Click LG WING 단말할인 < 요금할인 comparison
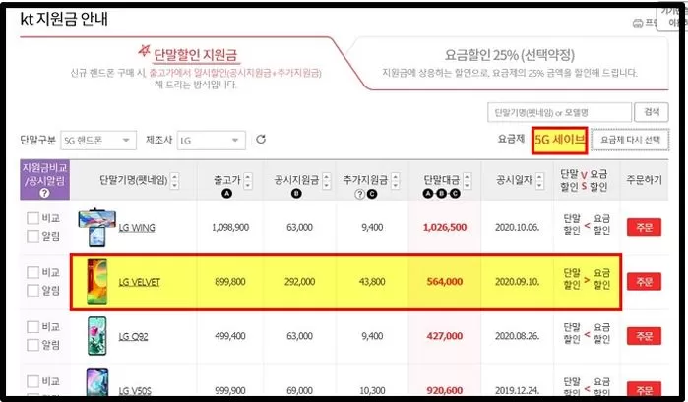 coord(587,224)
